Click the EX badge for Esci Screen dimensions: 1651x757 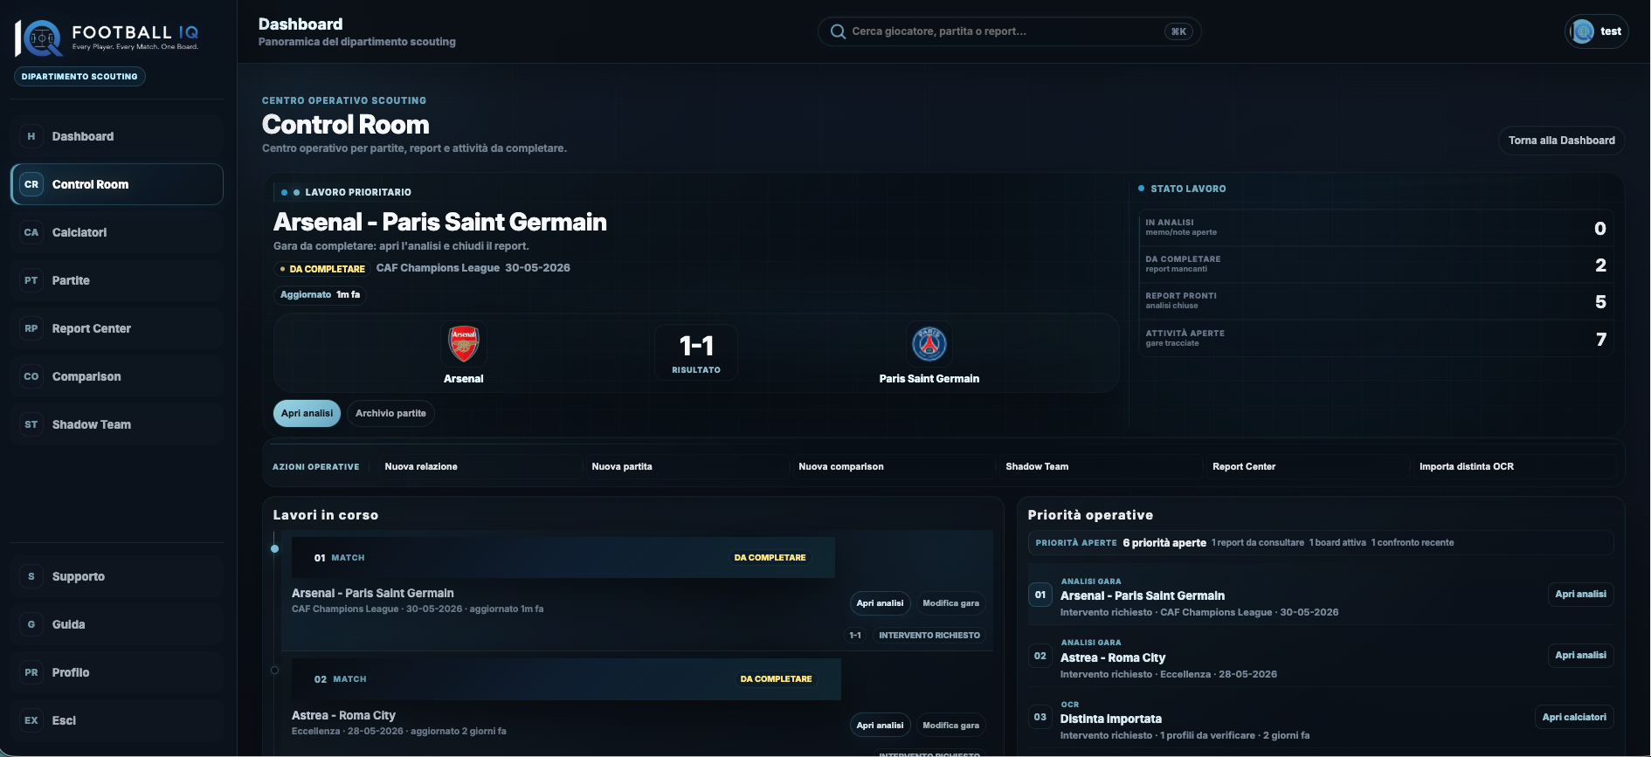31,720
